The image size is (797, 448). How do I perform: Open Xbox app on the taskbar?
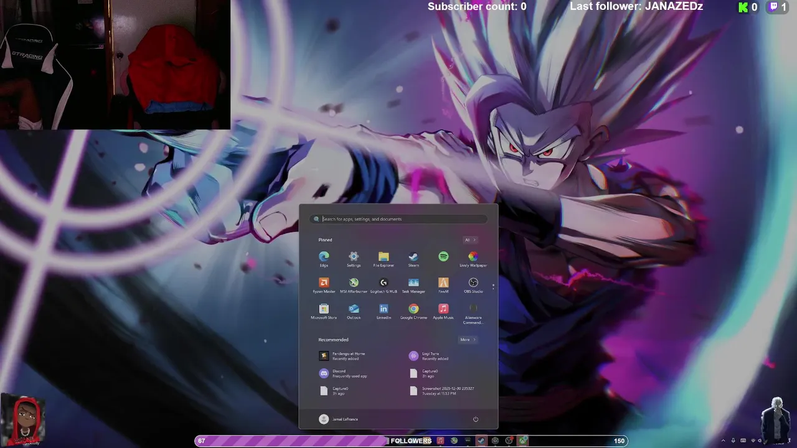(x=522, y=441)
